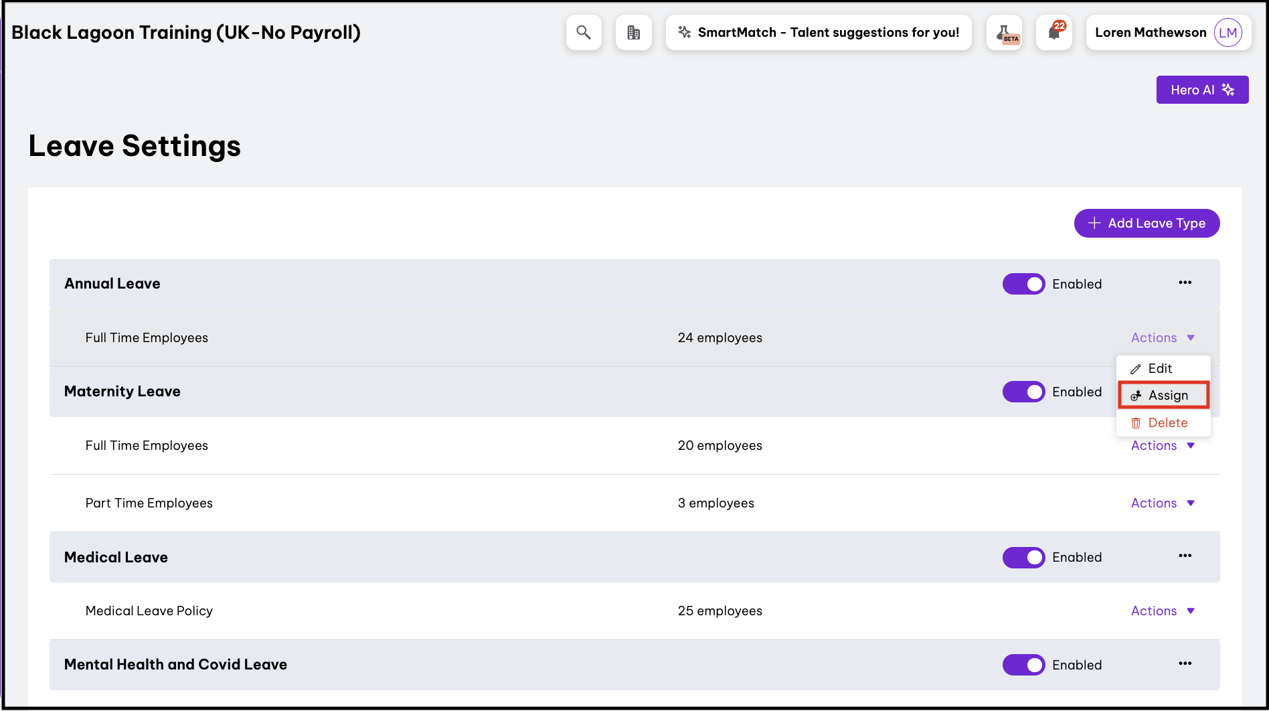Collapse Actions dropdown under Annual Leave
Viewport: 1269px width, 711px height.
click(1163, 337)
